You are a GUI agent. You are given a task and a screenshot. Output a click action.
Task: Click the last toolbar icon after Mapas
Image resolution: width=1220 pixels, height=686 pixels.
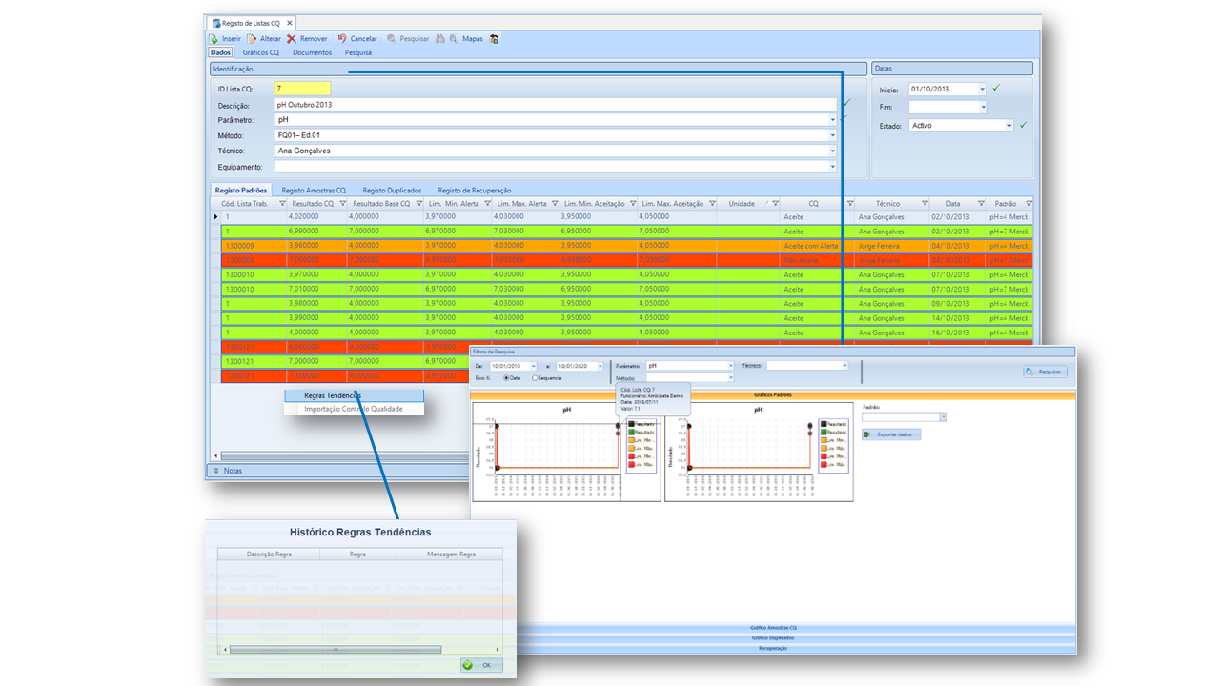494,39
